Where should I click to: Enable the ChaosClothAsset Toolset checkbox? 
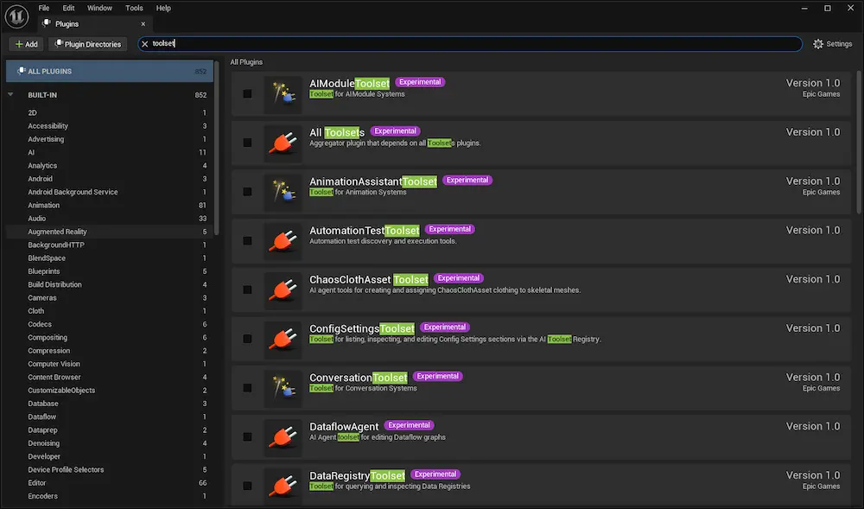[x=247, y=290]
